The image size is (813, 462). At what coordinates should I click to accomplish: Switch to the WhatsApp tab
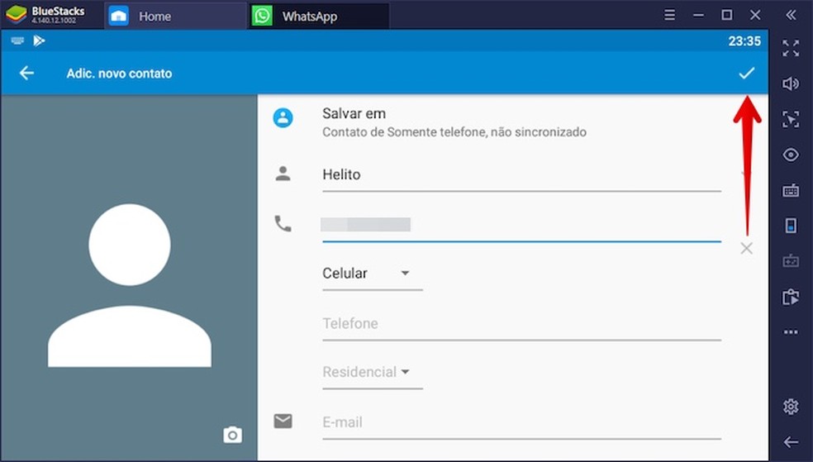[x=318, y=16]
